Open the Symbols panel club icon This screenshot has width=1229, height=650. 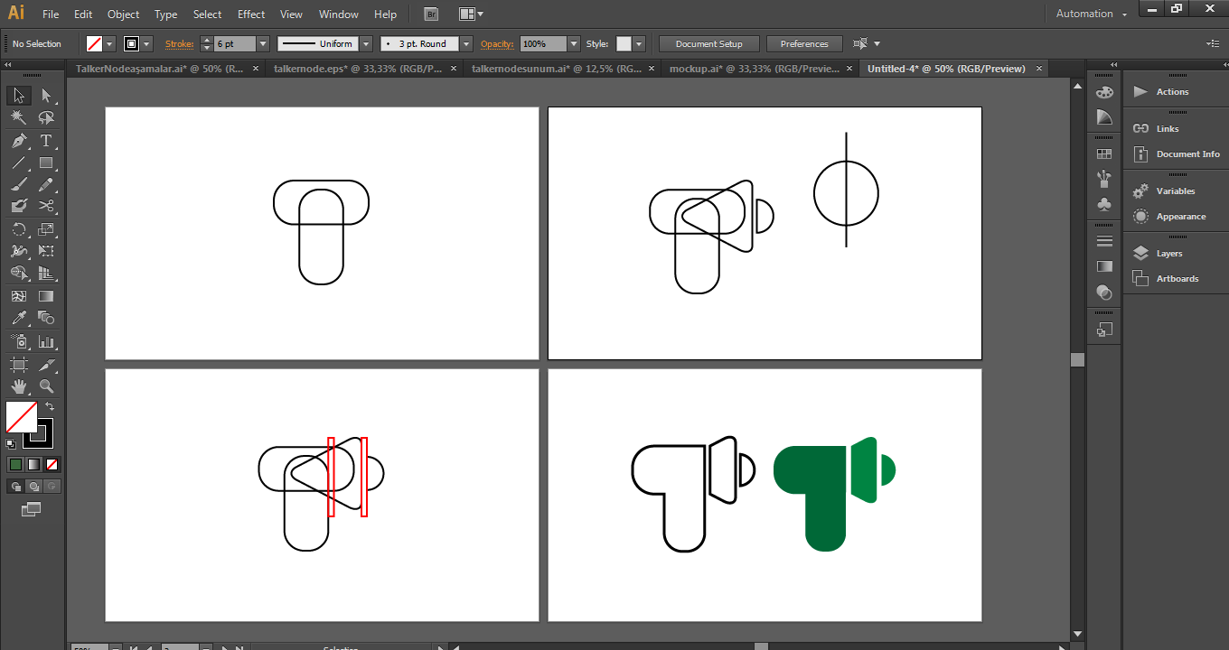tap(1104, 204)
